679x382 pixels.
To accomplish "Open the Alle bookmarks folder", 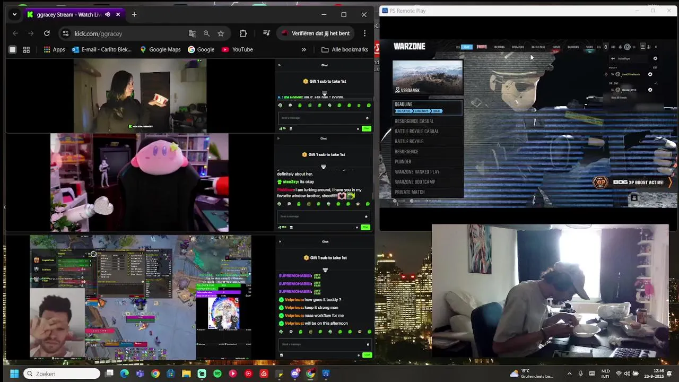I will point(345,49).
